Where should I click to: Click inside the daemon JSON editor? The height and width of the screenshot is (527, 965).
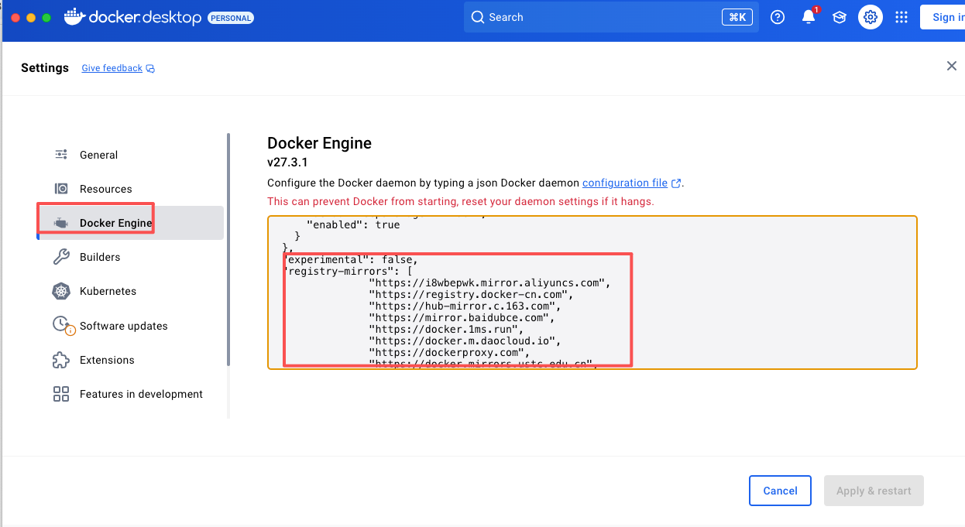click(x=592, y=293)
